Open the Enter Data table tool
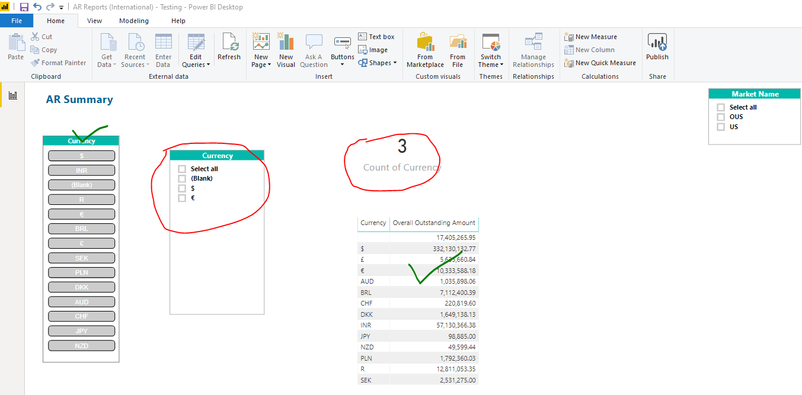The width and height of the screenshot is (802, 395). click(164, 50)
